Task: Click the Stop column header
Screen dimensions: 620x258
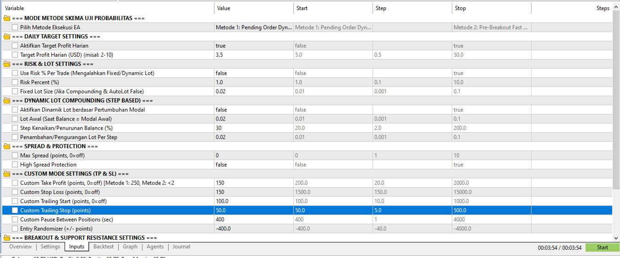Action: (x=492, y=8)
